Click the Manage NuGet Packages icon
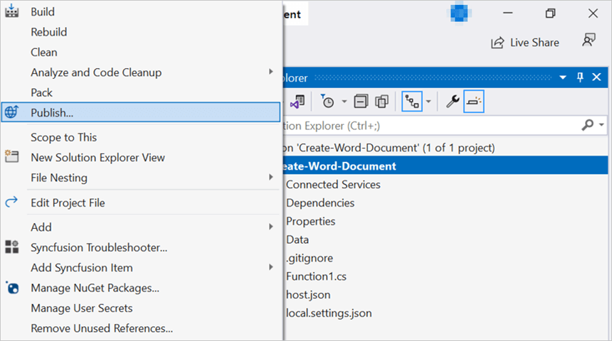Viewport: 612px width, 341px height. coord(13,288)
